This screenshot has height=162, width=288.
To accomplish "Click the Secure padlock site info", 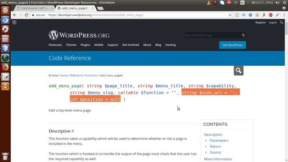I will (x=38, y=15).
